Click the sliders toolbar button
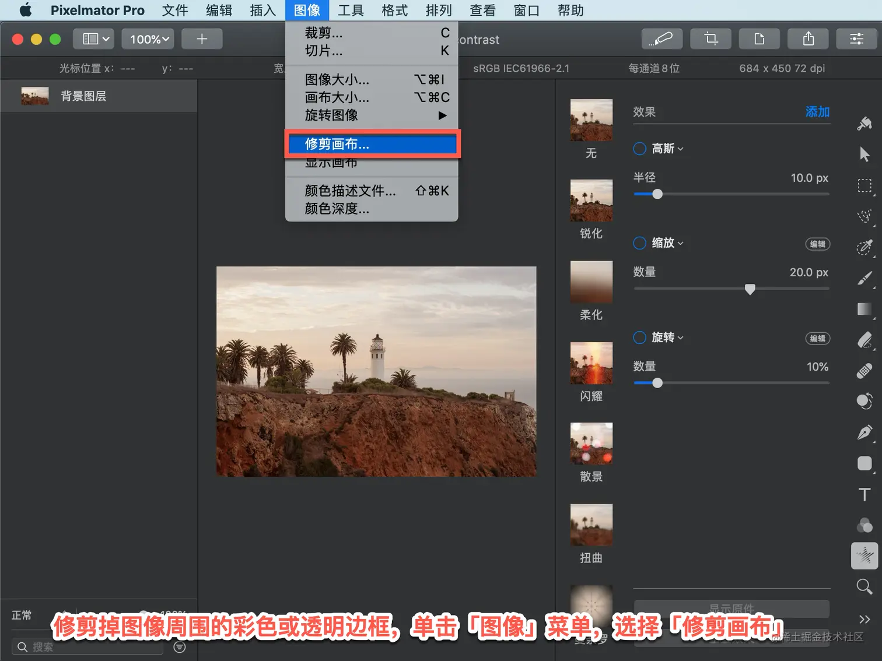The width and height of the screenshot is (882, 661). [856, 39]
